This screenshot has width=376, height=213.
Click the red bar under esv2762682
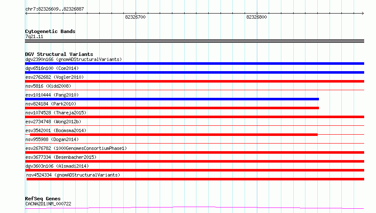coord(194,81)
